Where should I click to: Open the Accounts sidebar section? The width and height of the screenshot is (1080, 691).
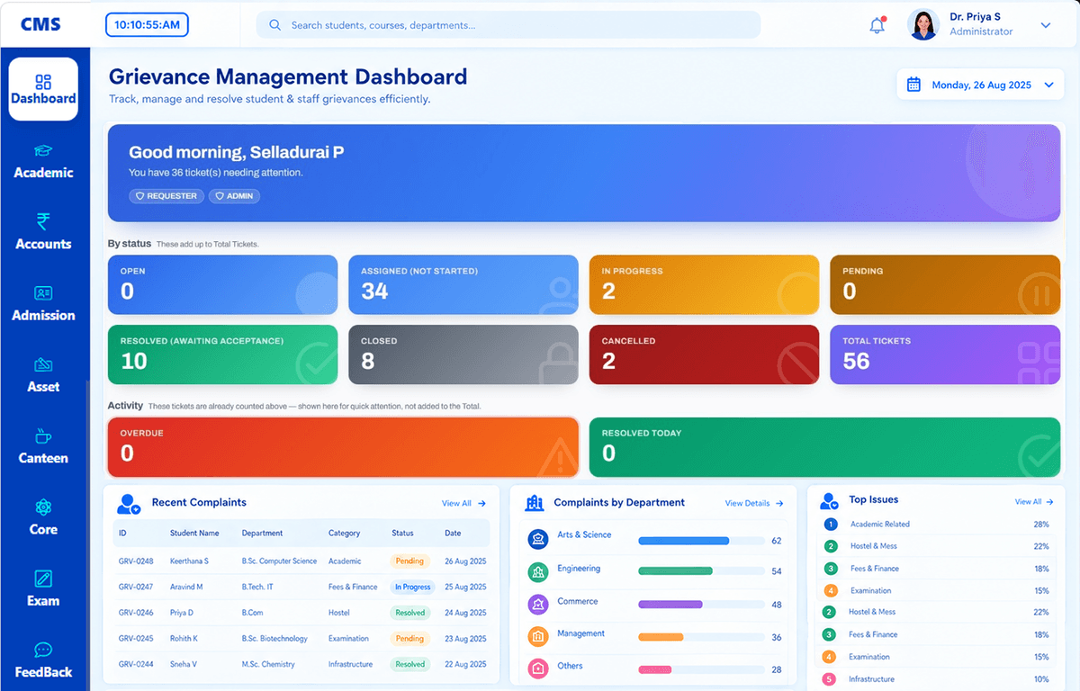point(43,232)
